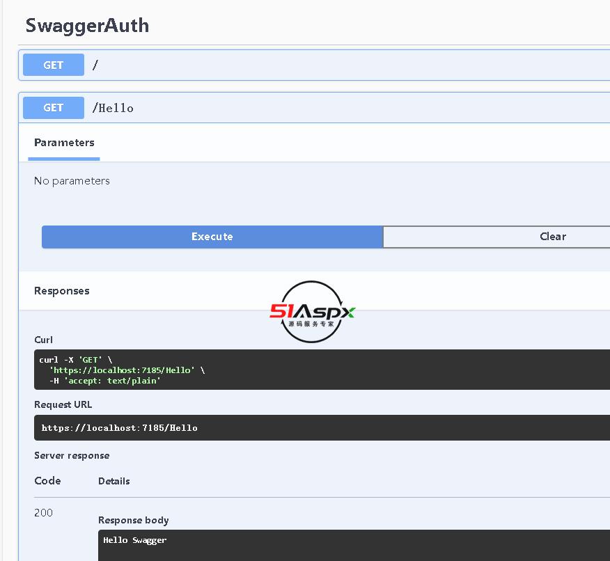Expand the root '/' endpoint path
610x561 pixels.
[95, 65]
